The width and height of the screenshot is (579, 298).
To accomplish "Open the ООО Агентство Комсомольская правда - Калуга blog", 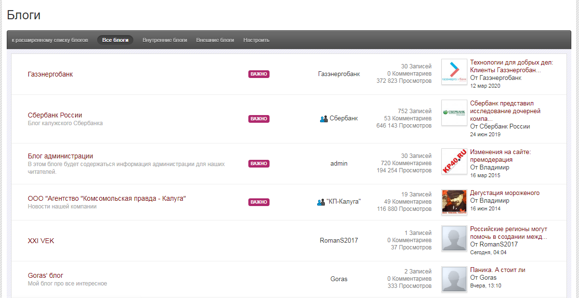I will [107, 198].
